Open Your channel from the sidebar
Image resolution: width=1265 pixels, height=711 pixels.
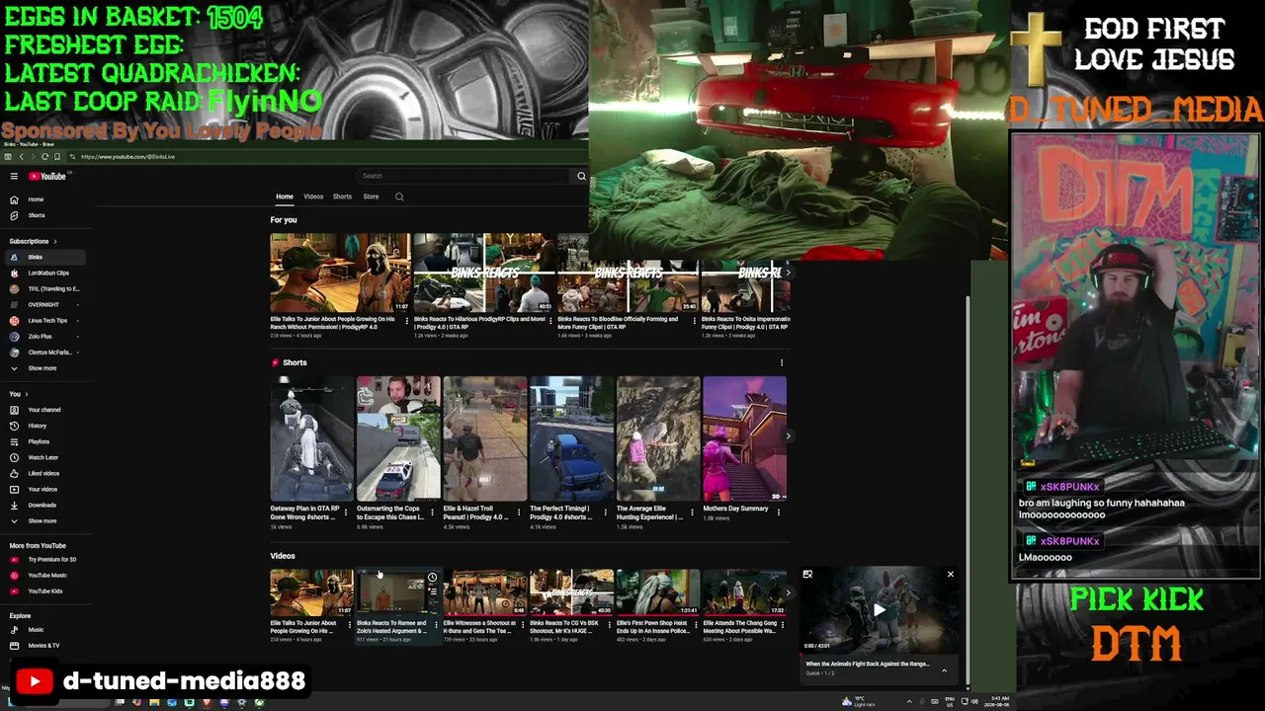(x=44, y=410)
